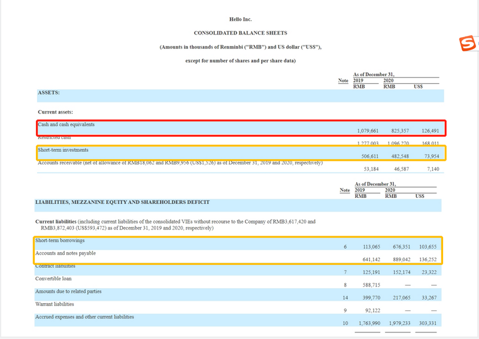Click the 'ASSETS:' section header
The height and width of the screenshot is (339, 479).
coord(48,93)
